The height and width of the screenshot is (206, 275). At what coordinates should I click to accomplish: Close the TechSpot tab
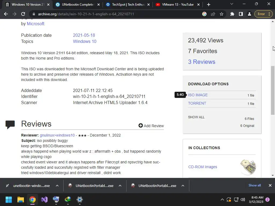[149, 5]
